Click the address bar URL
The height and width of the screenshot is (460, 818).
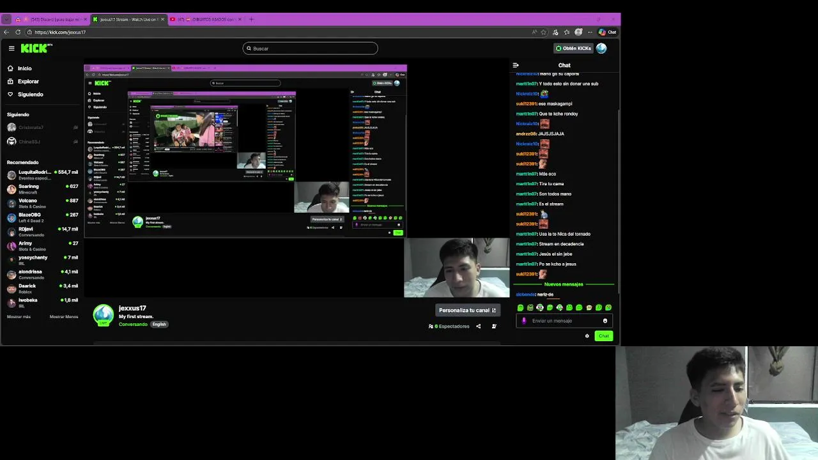pos(60,32)
